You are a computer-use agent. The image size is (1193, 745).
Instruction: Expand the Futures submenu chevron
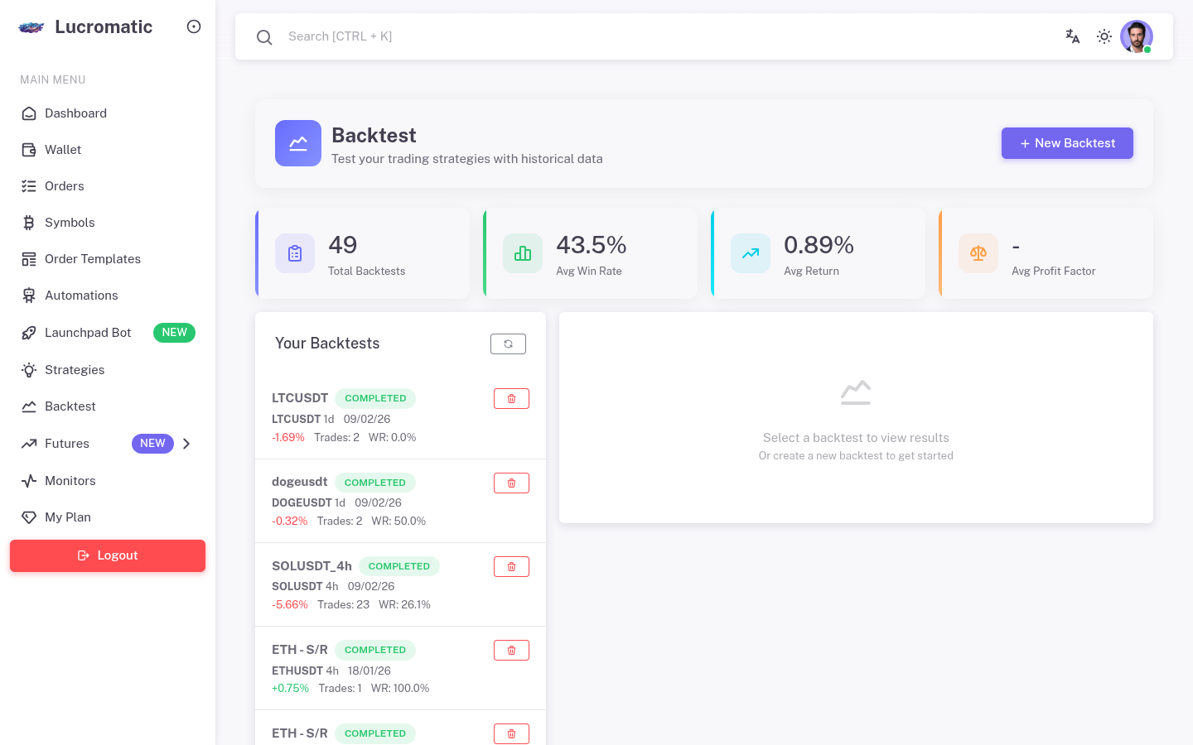186,443
